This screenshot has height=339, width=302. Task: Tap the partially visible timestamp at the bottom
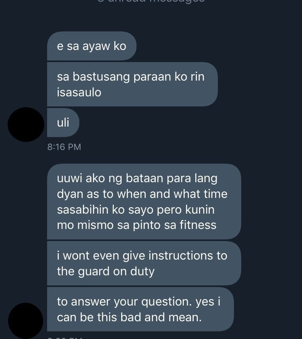(x=64, y=337)
